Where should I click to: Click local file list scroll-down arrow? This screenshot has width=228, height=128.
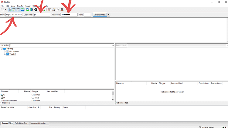(x=113, y=100)
